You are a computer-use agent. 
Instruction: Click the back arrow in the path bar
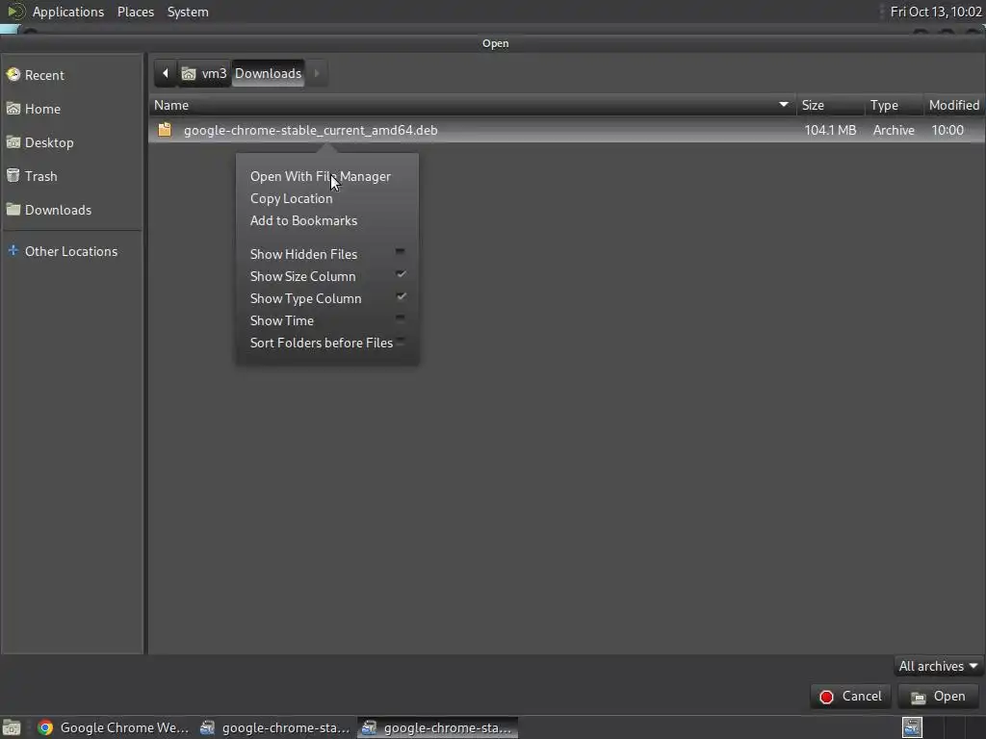(x=166, y=73)
